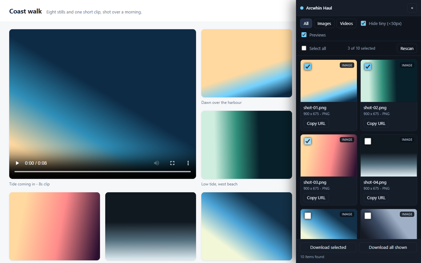Click the Coast walk heading
The height and width of the screenshot is (263, 421).
(26, 11)
